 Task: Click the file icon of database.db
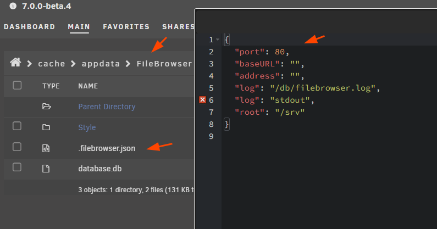(x=46, y=169)
